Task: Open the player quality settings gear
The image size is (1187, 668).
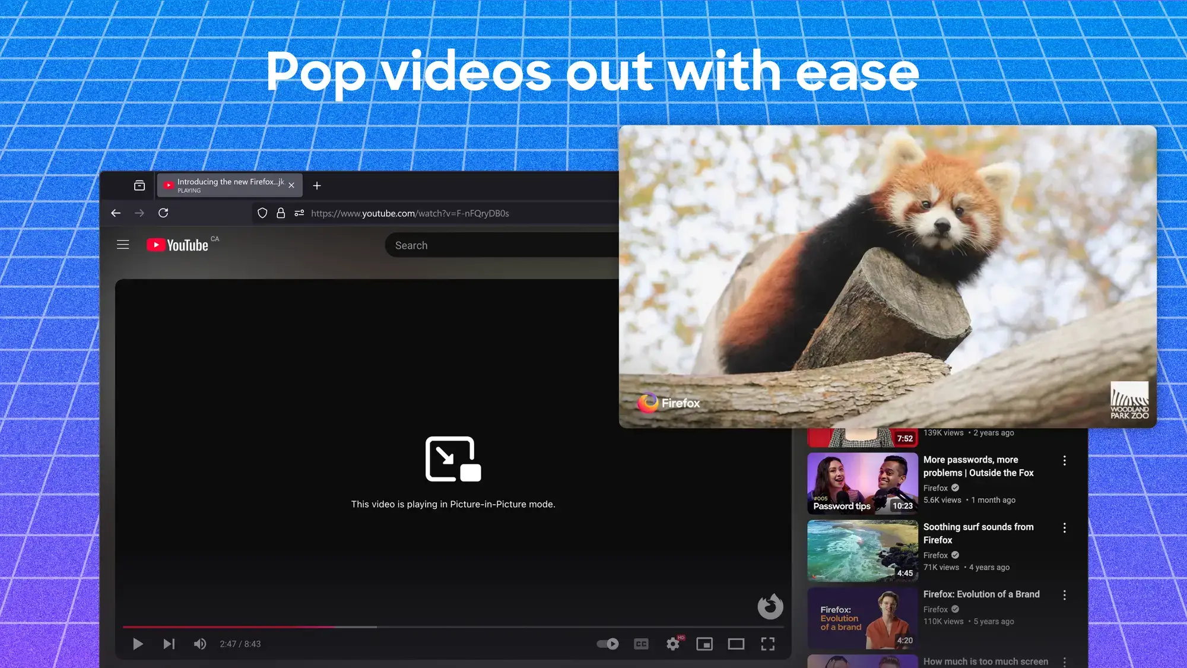Action: click(672, 644)
